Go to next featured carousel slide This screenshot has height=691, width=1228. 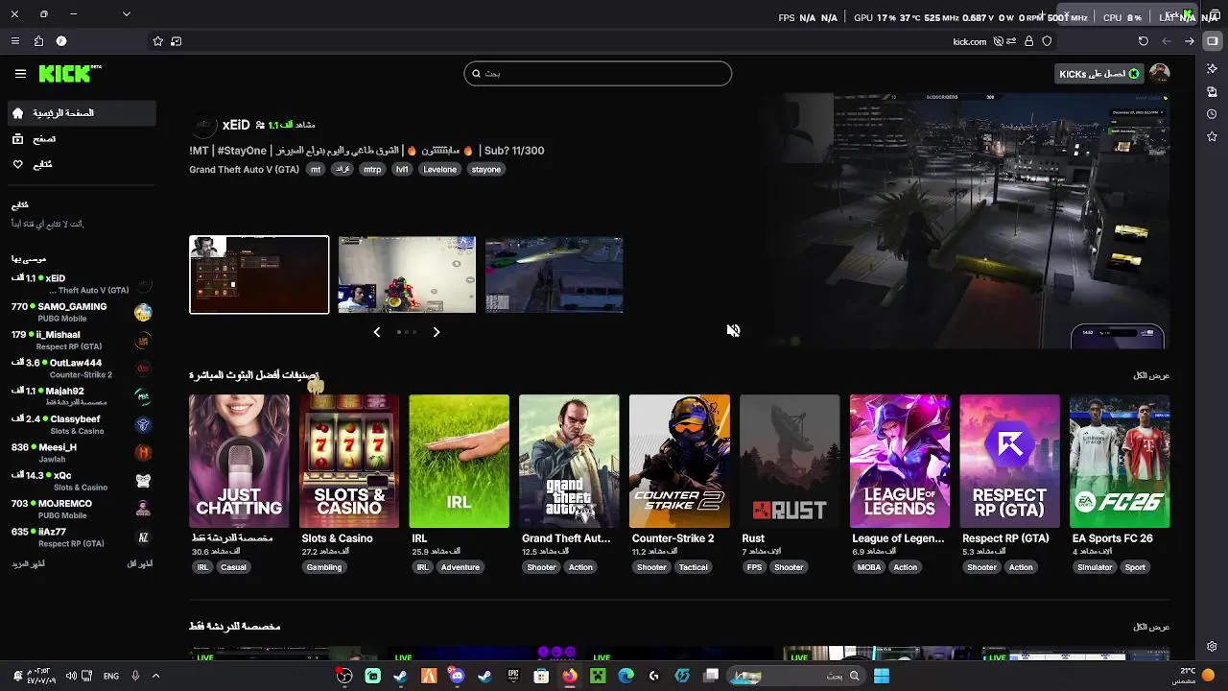pyautogui.click(x=437, y=332)
